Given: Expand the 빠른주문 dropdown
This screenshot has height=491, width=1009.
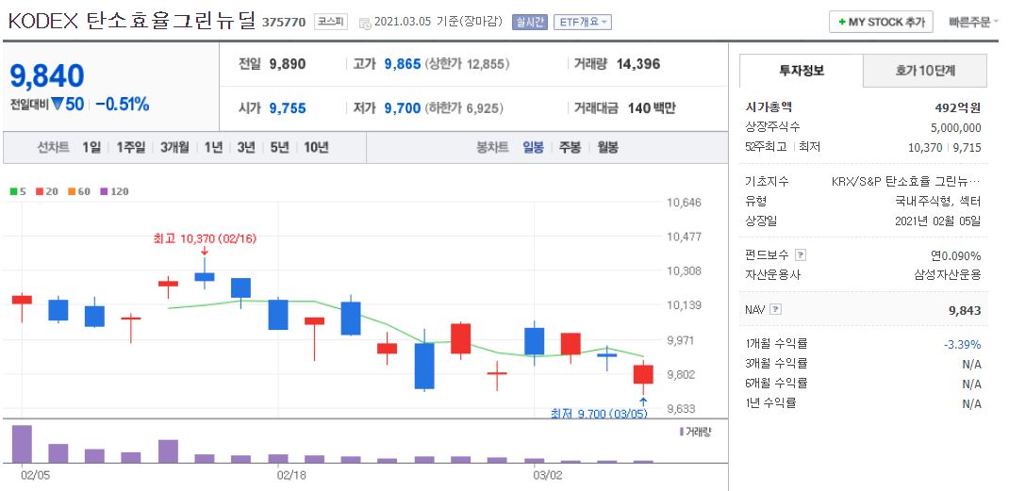Looking at the screenshot, I should coord(973,22).
